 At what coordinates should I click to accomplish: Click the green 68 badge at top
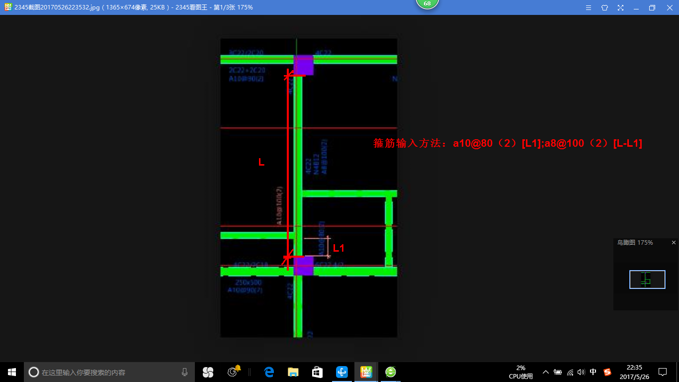[x=427, y=3]
